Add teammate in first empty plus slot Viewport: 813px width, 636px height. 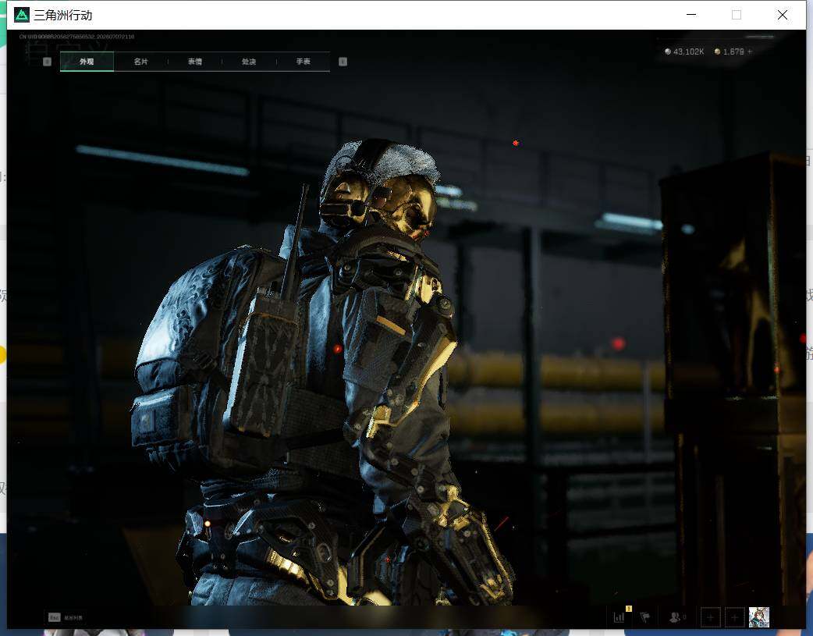coord(710,617)
